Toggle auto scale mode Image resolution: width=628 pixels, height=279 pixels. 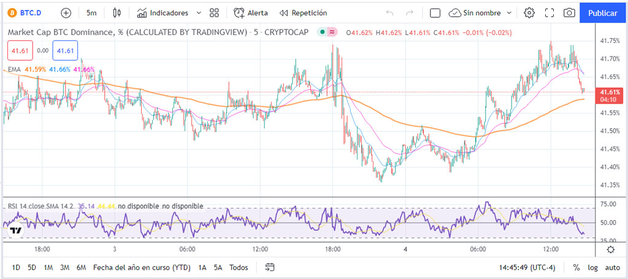click(x=613, y=267)
